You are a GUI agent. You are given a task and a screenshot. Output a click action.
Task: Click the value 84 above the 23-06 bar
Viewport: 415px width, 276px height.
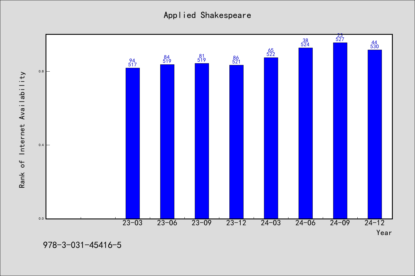[x=167, y=57]
